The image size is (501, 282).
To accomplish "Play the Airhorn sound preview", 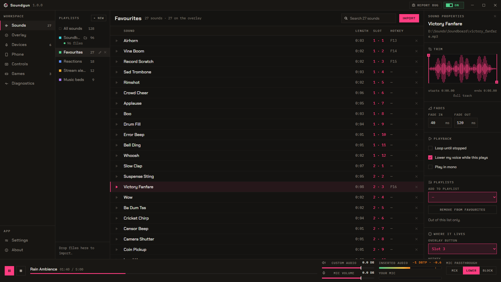I will point(117,41).
